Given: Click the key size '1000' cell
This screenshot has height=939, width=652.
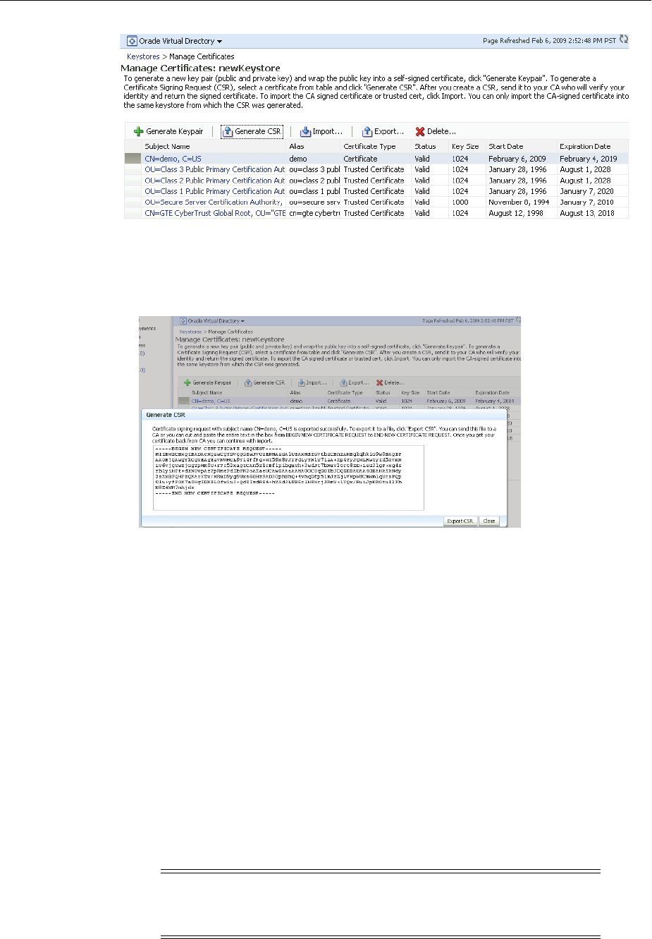Looking at the screenshot, I should point(460,202).
